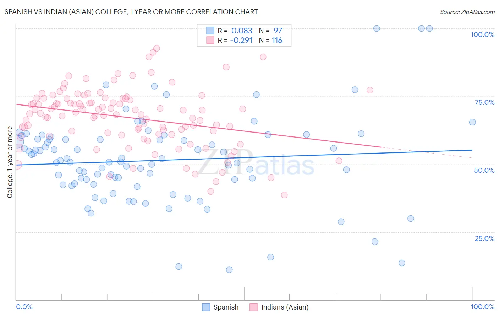Click the R value 0.083 in legend
The image size is (499, 317).
coord(242,31)
